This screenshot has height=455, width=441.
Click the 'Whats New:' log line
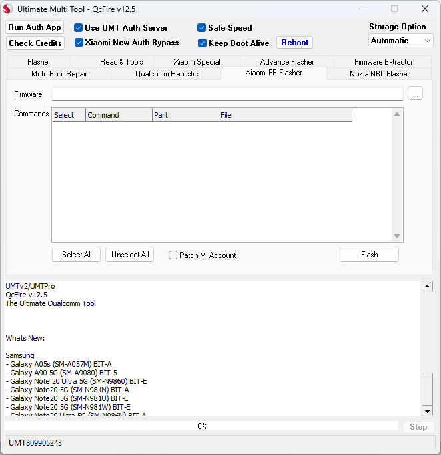25,338
